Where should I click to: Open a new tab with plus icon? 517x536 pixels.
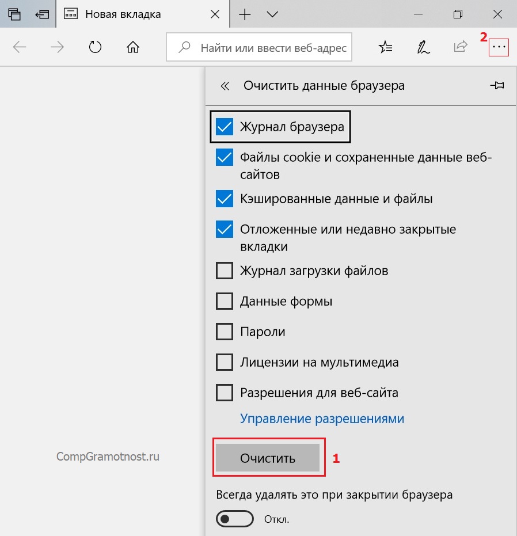[x=245, y=14]
